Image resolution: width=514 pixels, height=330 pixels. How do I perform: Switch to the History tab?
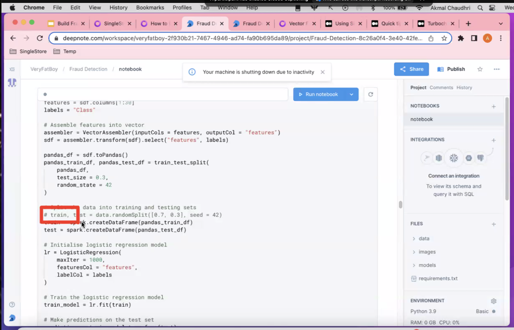(x=464, y=88)
